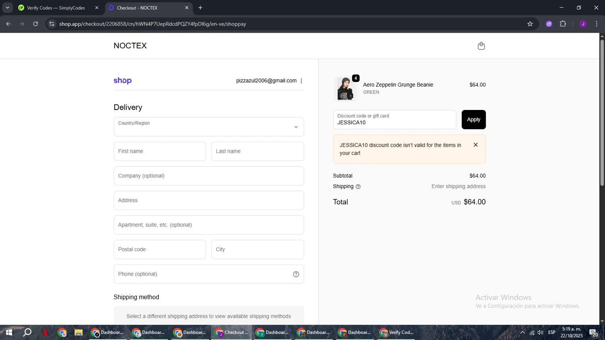Open the volume control in system tray
605x340 pixels.
click(x=540, y=333)
